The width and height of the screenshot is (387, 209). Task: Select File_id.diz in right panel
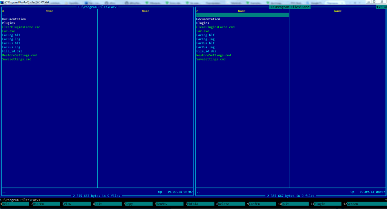coord(206,51)
